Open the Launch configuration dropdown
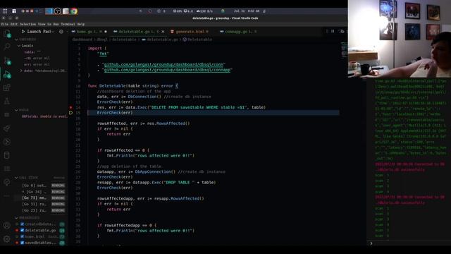The image size is (451, 254). coord(40,31)
